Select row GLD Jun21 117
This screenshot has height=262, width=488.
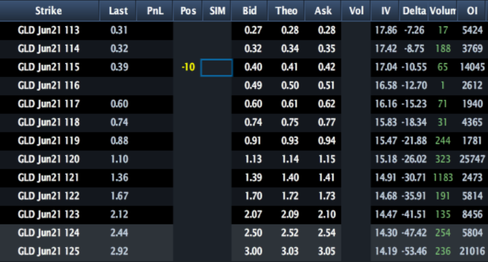coord(244,104)
